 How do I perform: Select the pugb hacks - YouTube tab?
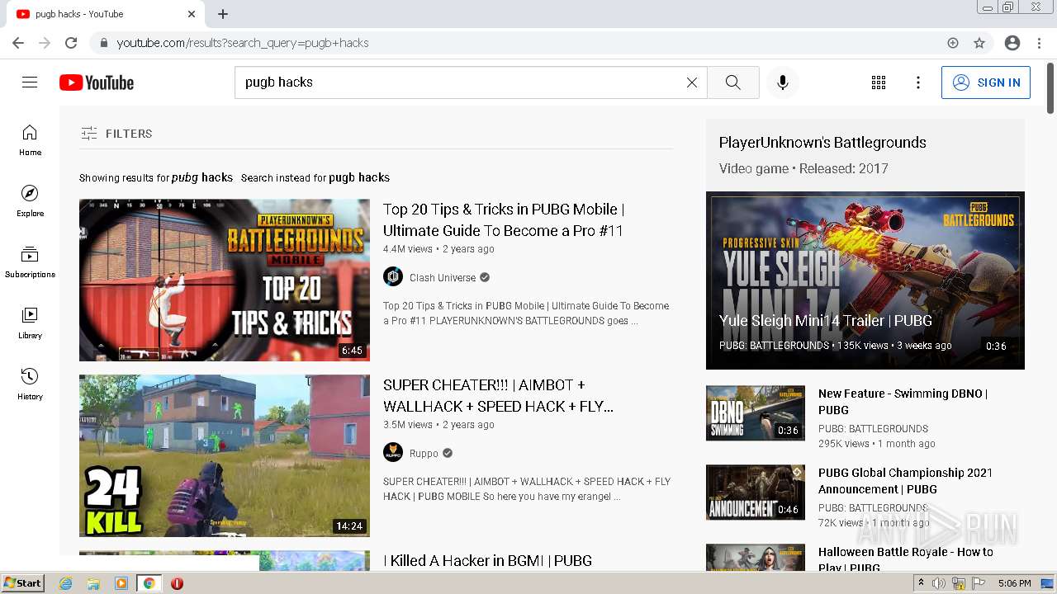(x=105, y=14)
